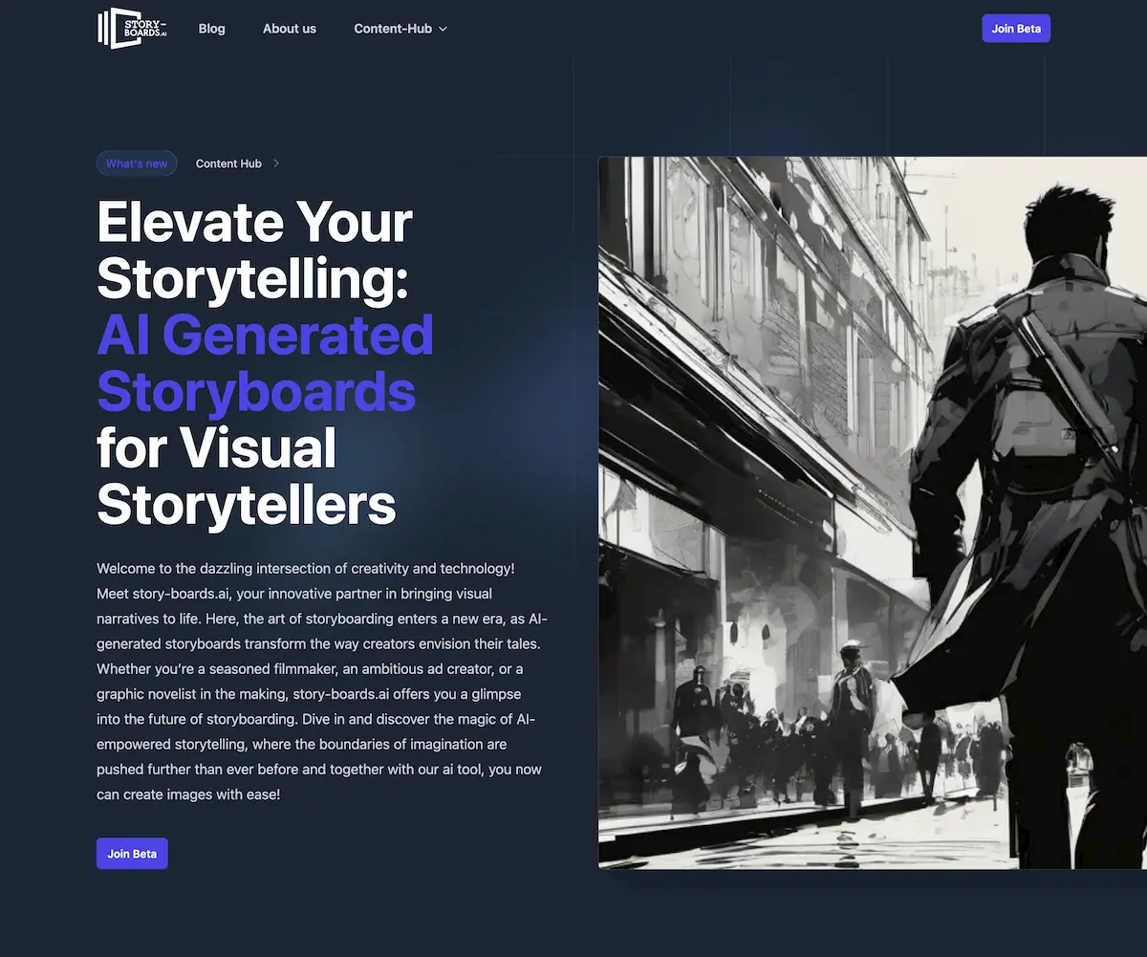Click the Elevate Your Storytelling heading
The image size is (1147, 957).
[x=254, y=250]
